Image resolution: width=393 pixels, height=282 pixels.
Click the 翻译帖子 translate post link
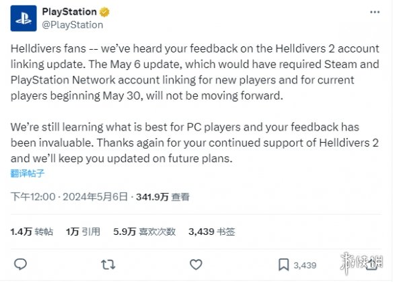coord(28,174)
